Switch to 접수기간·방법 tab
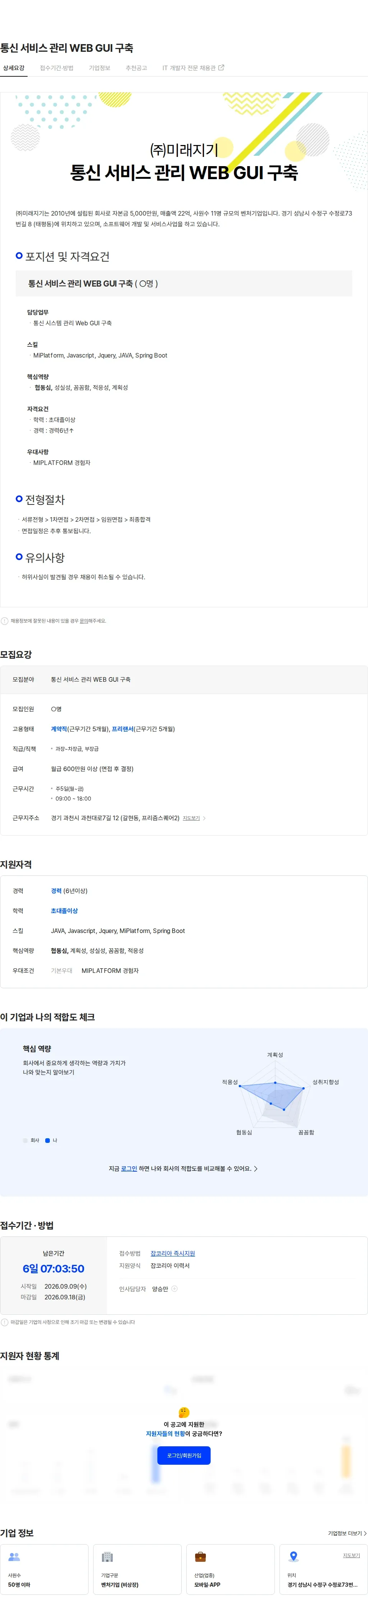The image size is (368, 1599). coord(56,68)
